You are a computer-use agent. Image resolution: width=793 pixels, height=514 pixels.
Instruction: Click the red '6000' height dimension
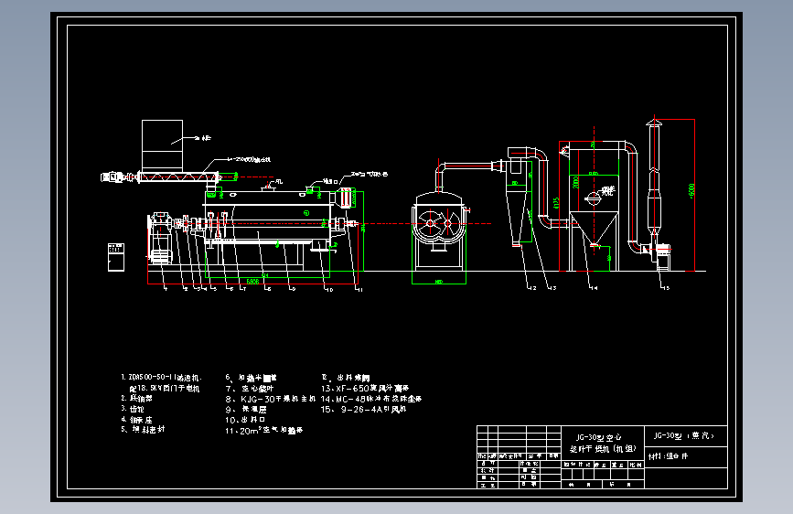coord(691,190)
